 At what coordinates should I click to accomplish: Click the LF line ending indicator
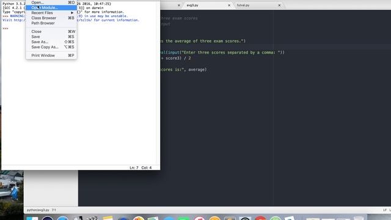tap(385, 210)
